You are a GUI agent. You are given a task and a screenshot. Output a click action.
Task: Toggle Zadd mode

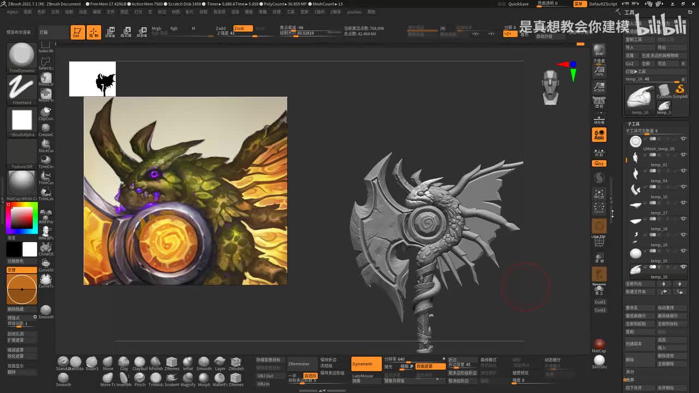tap(221, 28)
